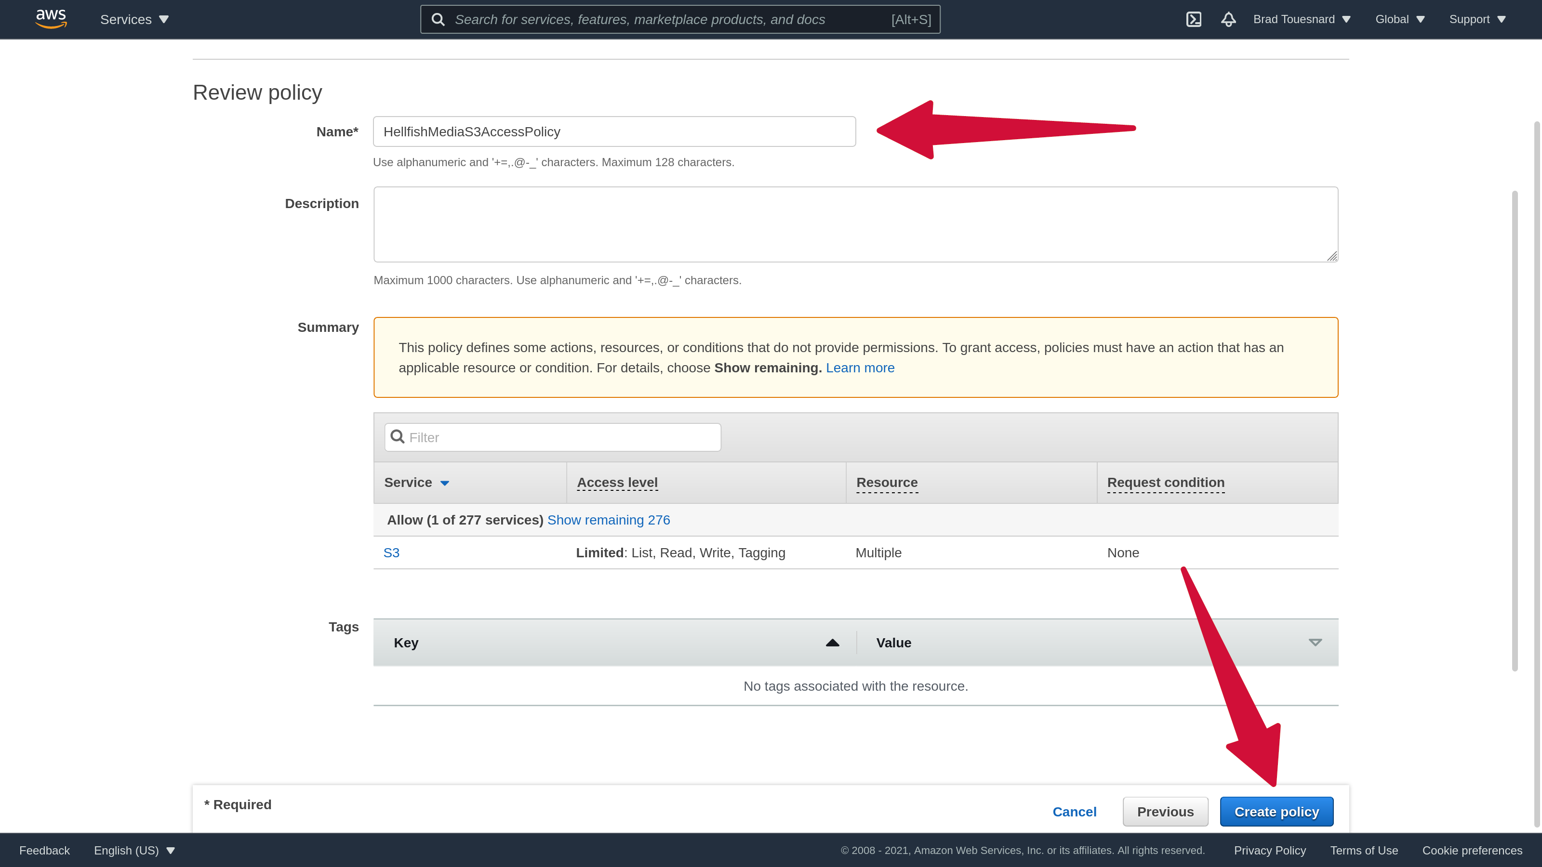Click the S3 service link

[391, 552]
